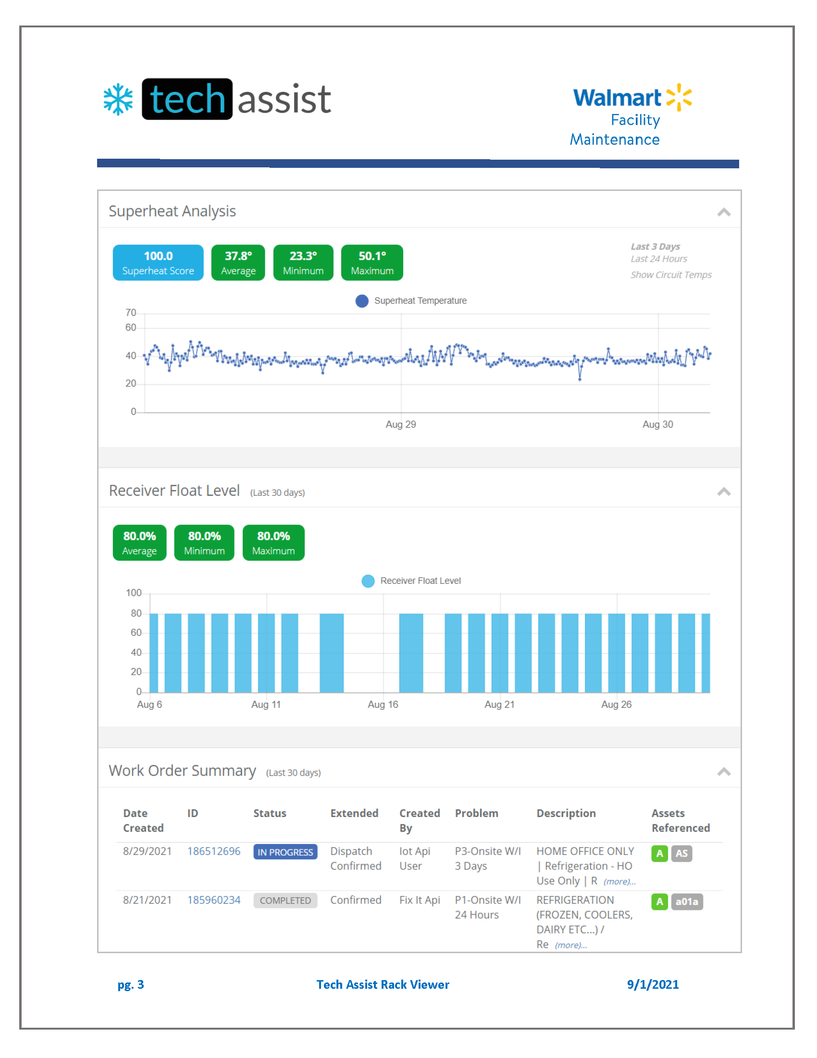
Task: Click the "50.1° Maximum" temperature badge
Action: (x=371, y=263)
